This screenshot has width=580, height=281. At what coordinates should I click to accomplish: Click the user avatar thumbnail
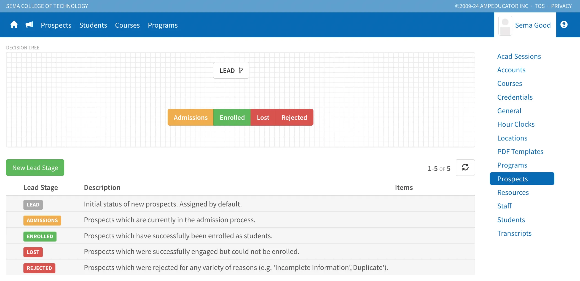point(505,26)
